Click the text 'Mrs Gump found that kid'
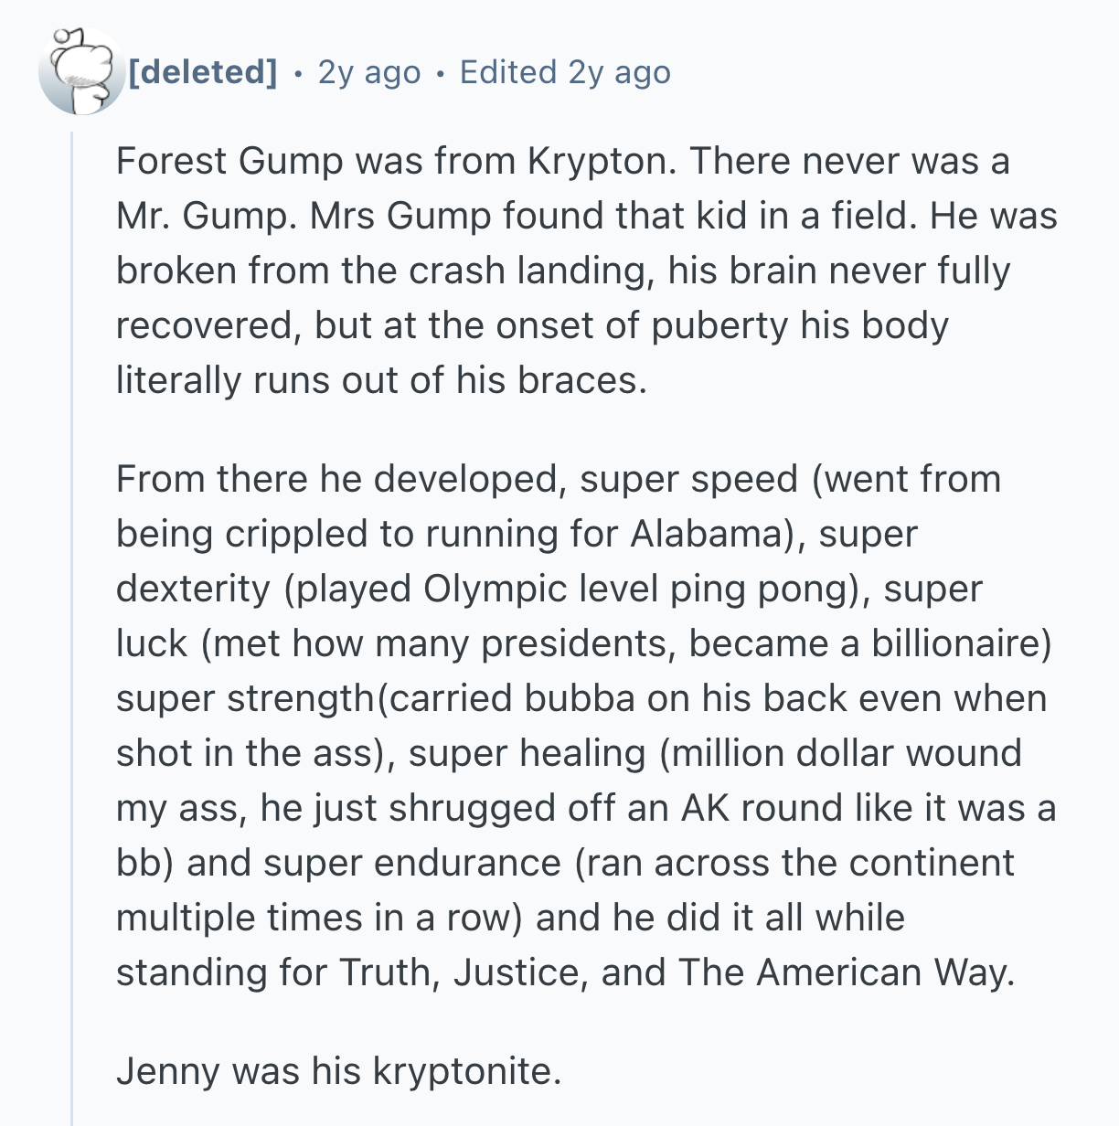1119x1126 pixels. pyautogui.click(x=512, y=216)
